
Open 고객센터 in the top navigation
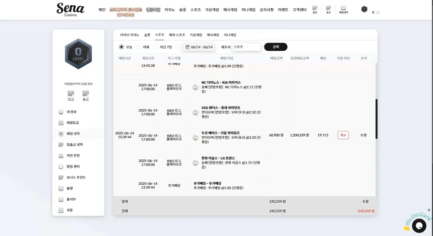[300, 10]
